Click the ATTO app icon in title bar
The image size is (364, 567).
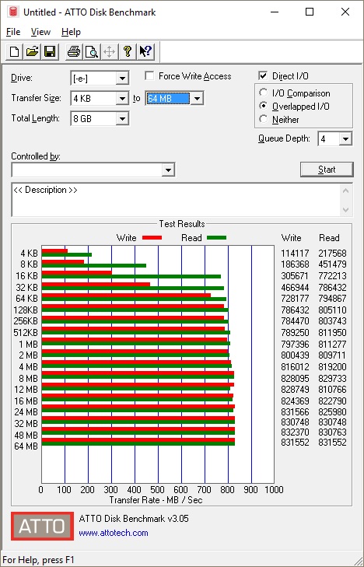click(13, 12)
